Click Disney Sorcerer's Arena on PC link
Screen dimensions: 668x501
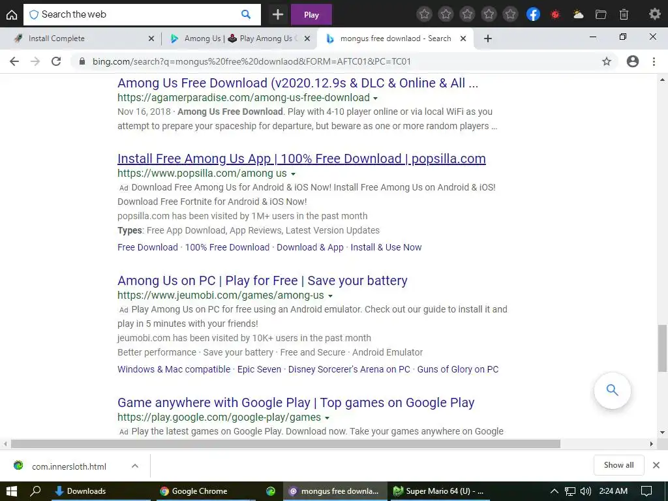click(x=349, y=369)
